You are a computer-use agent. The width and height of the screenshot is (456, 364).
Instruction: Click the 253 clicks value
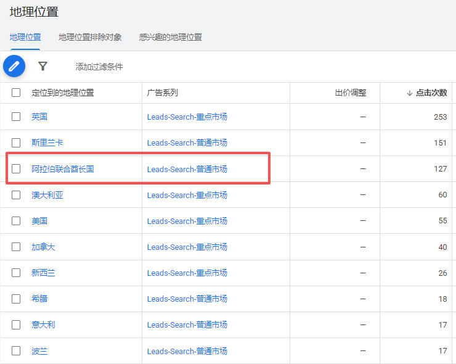coord(441,117)
